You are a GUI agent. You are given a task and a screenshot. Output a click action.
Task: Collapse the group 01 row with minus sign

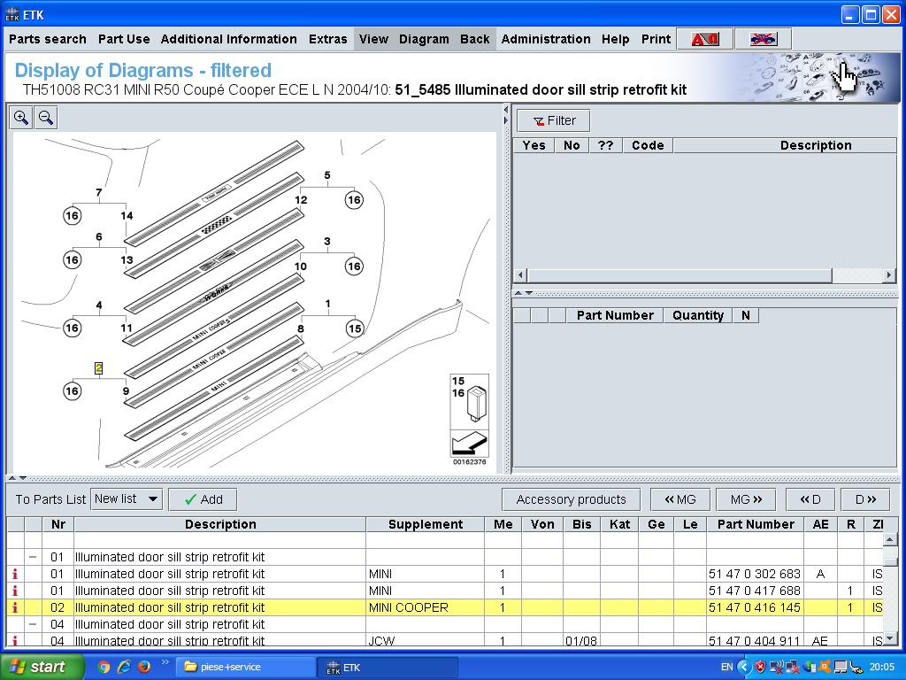pyautogui.click(x=33, y=557)
